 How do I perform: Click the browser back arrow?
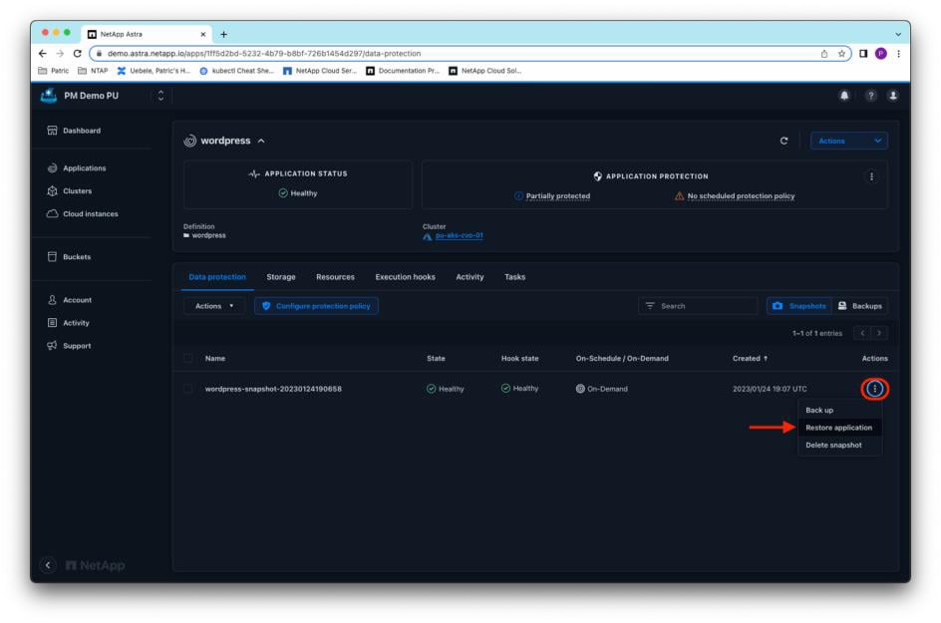tap(43, 54)
